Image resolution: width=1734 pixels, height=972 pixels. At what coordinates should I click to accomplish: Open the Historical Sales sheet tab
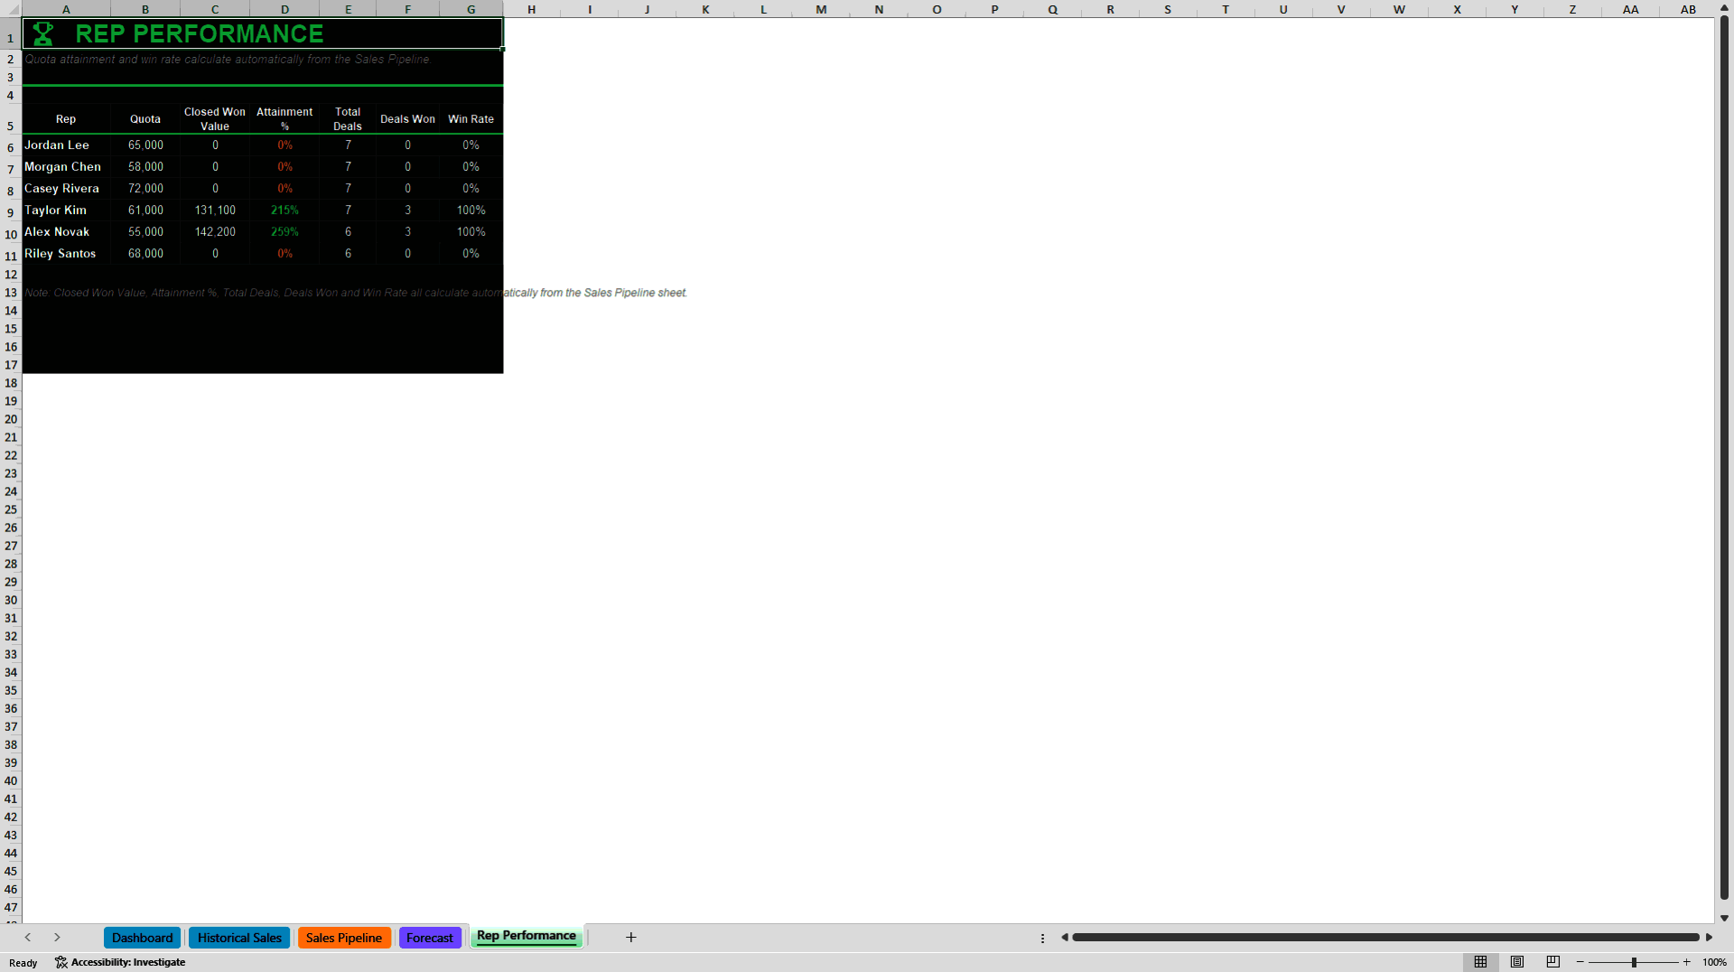click(239, 938)
